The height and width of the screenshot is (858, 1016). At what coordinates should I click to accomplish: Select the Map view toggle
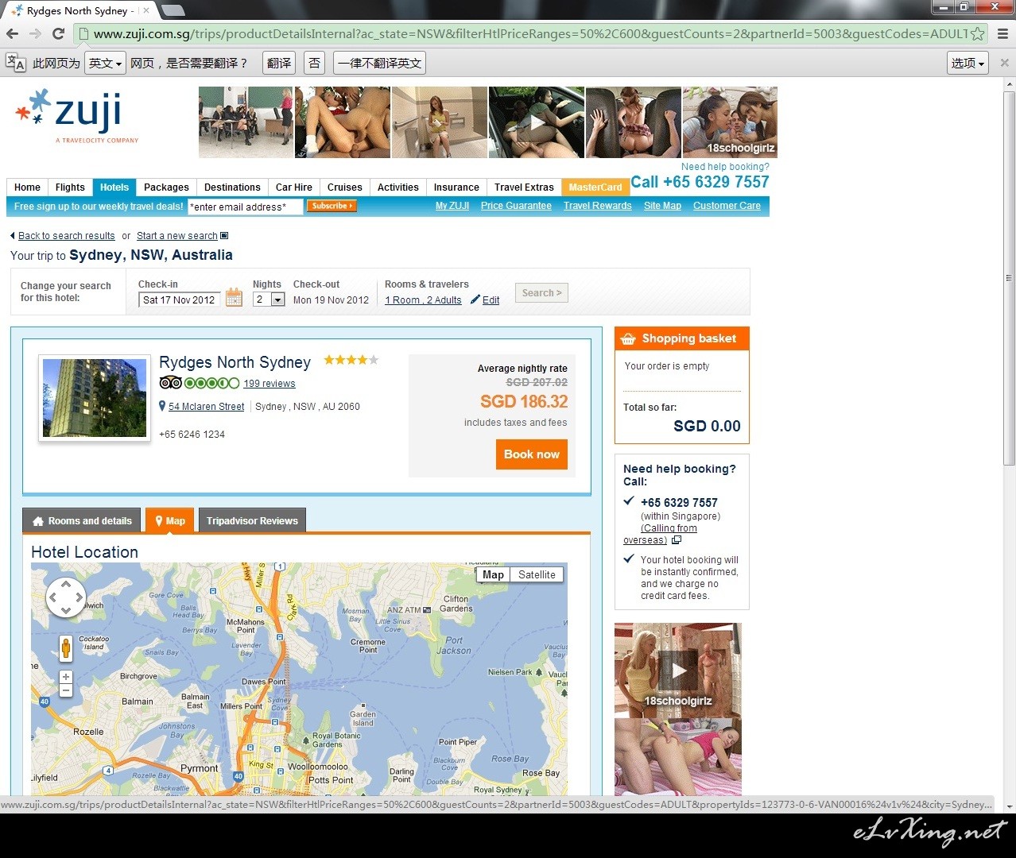[493, 574]
